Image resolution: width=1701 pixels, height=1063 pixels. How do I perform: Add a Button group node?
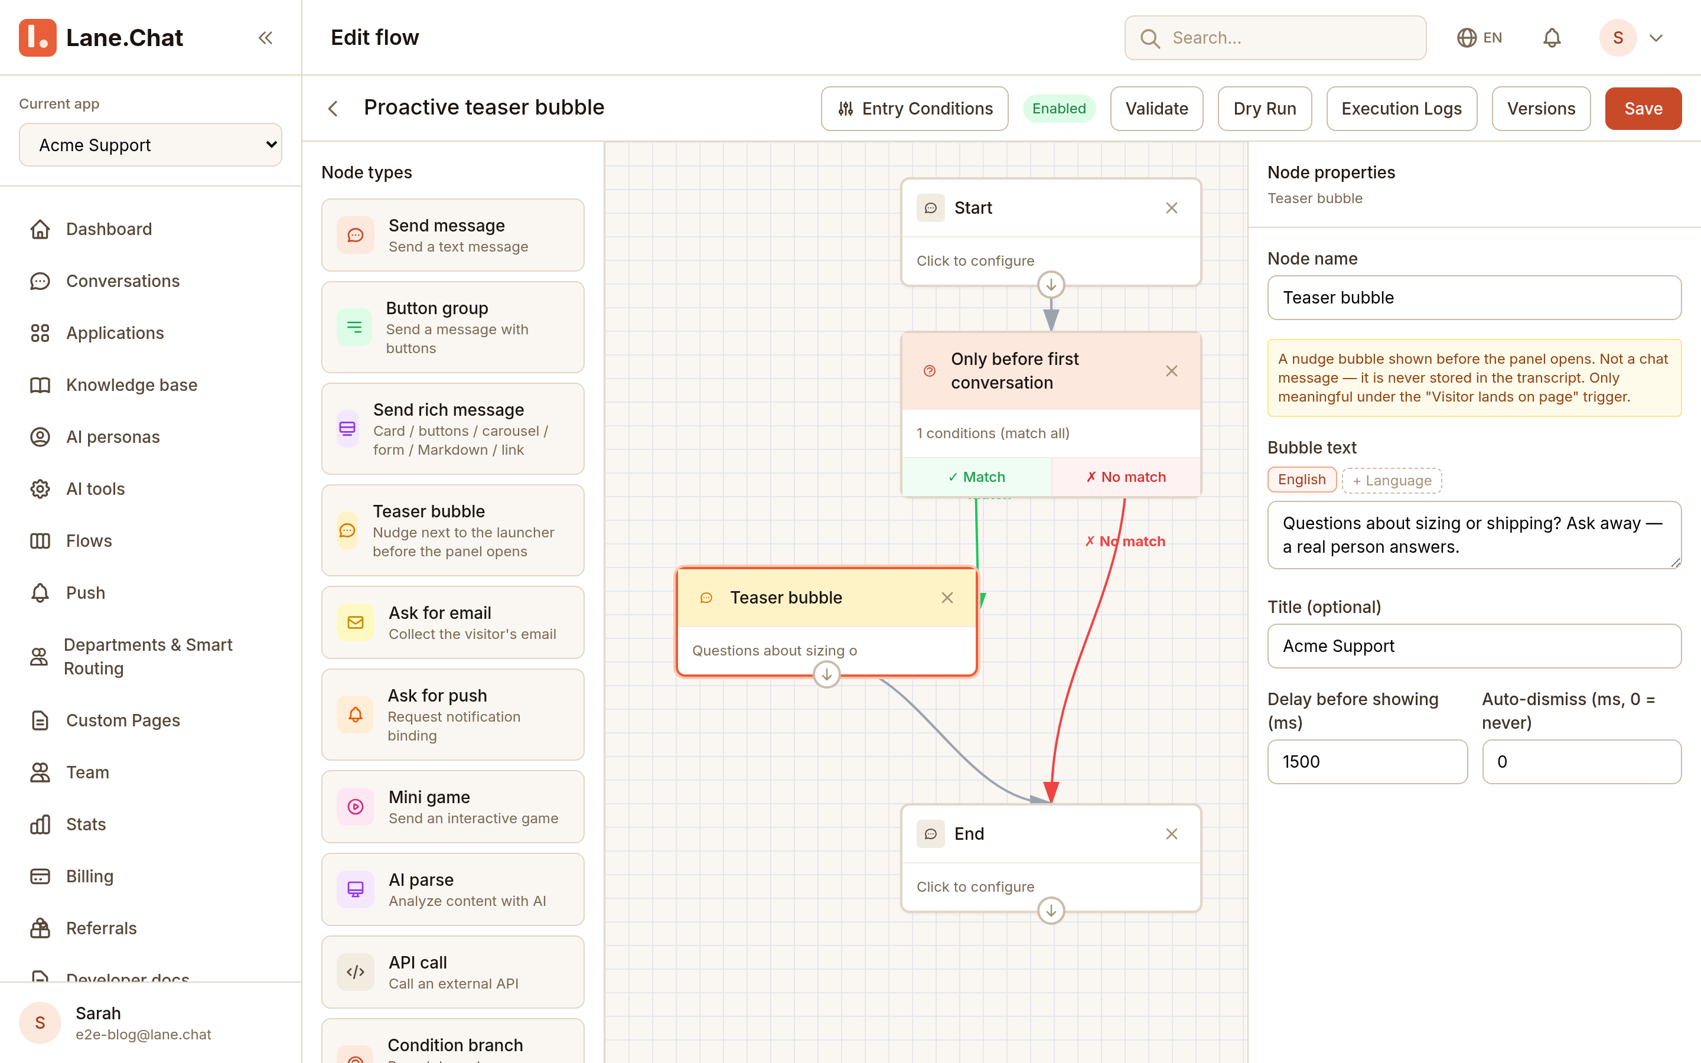tap(452, 328)
